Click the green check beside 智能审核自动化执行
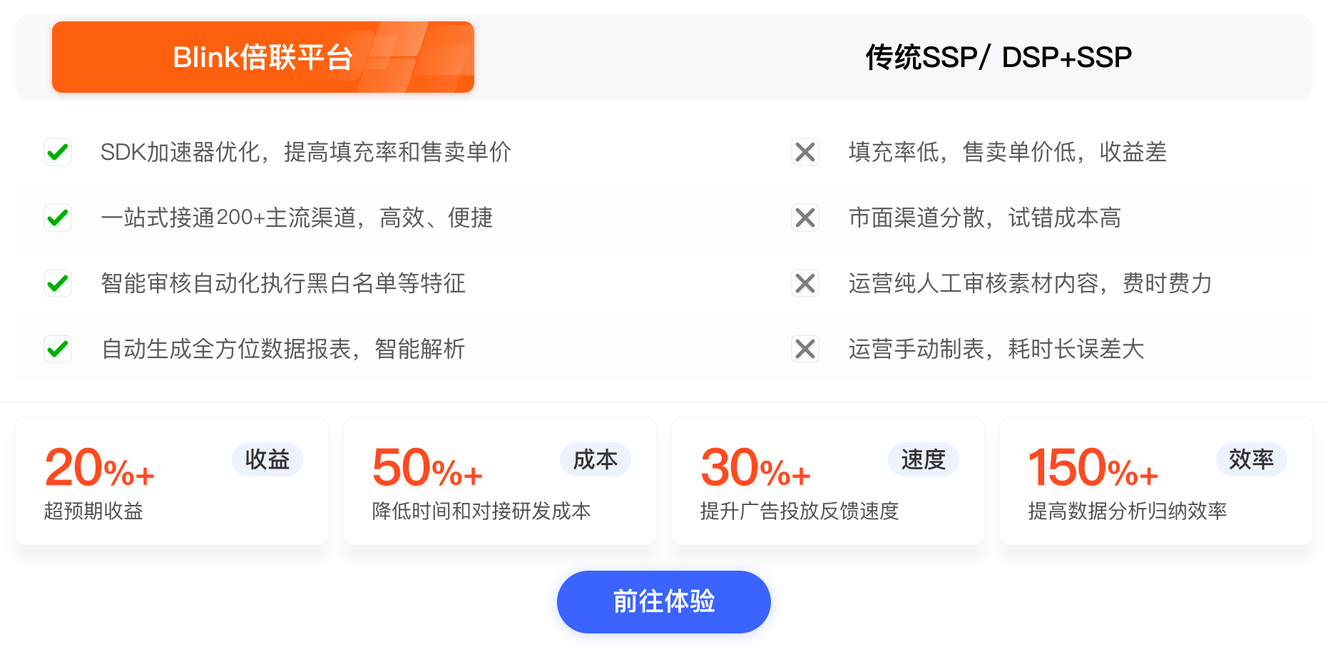This screenshot has width=1328, height=662. pos(58,283)
